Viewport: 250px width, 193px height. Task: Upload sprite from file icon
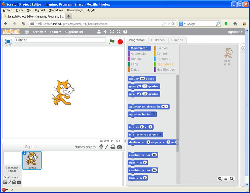click(113, 147)
